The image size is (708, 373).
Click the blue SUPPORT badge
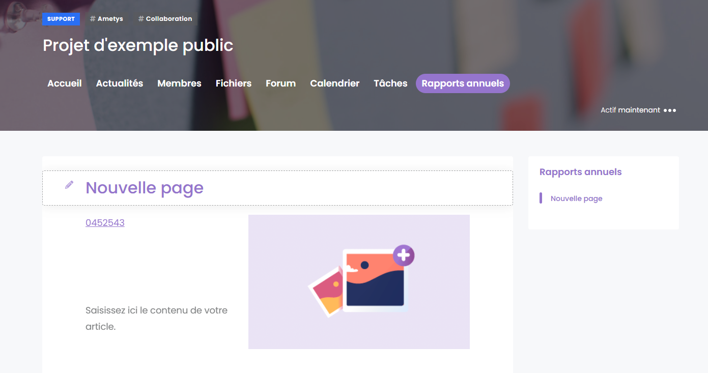coord(61,19)
